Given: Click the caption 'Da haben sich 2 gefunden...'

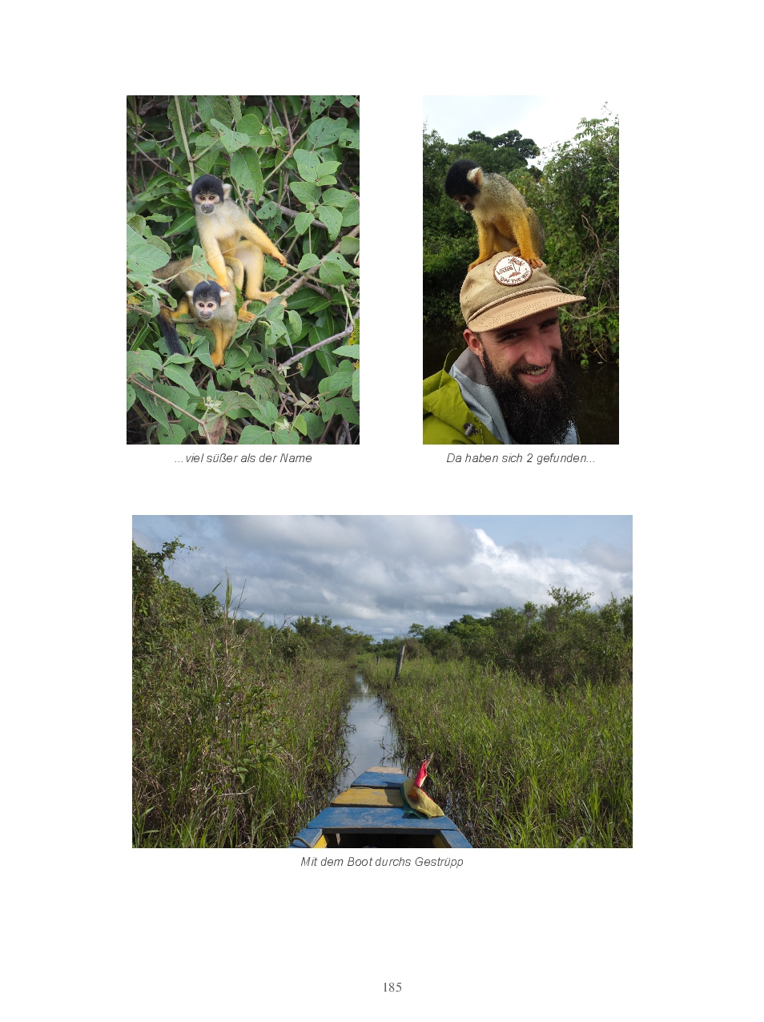Looking at the screenshot, I should [521, 458].
